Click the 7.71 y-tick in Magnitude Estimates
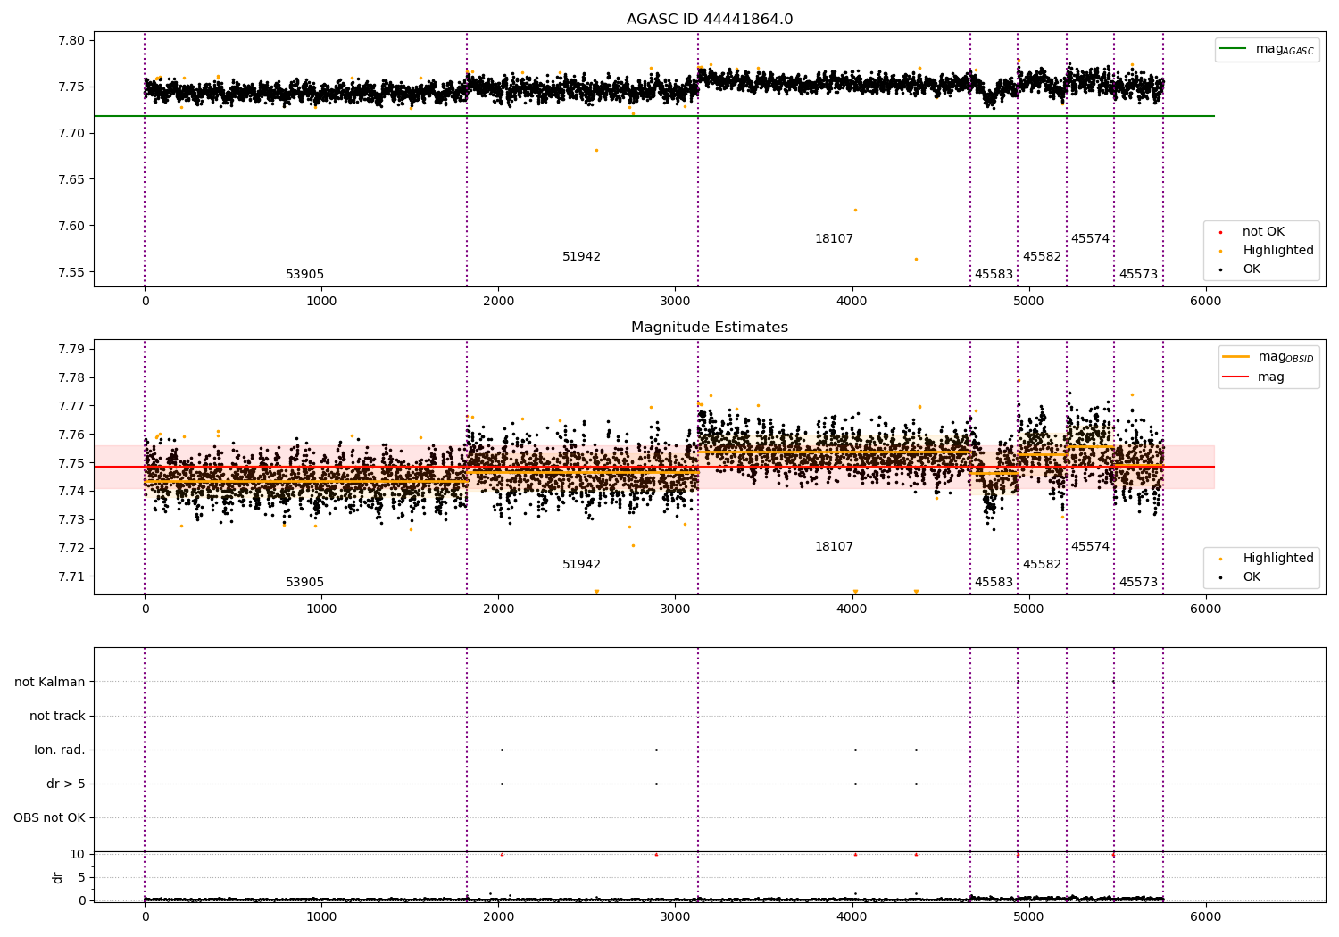This screenshot has height=937, width=1339. [x=71, y=576]
